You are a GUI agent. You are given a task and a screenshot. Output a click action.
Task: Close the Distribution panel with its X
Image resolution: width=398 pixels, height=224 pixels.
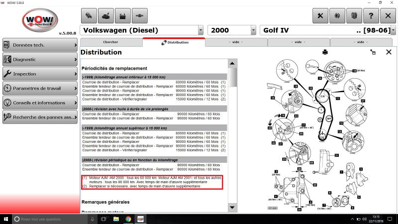tap(389, 52)
